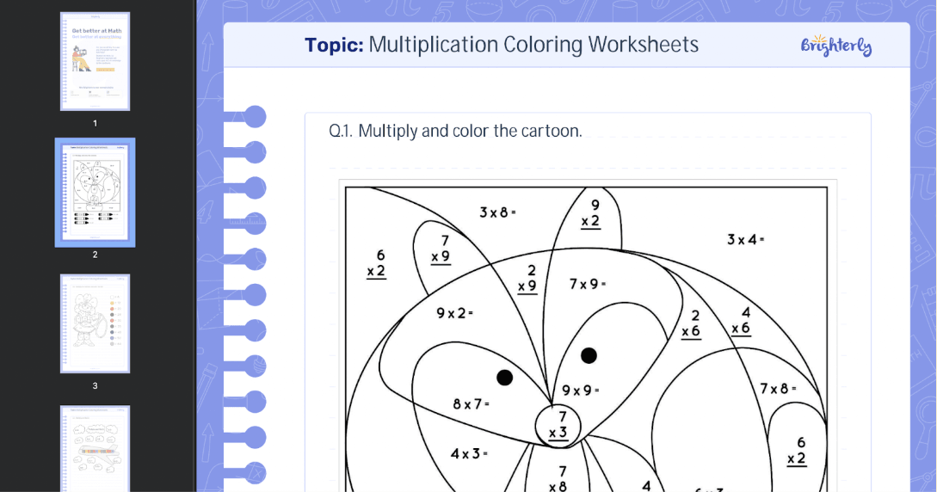937x492 pixels.
Task: Open the page 1 thumbnail
Action: point(95,61)
